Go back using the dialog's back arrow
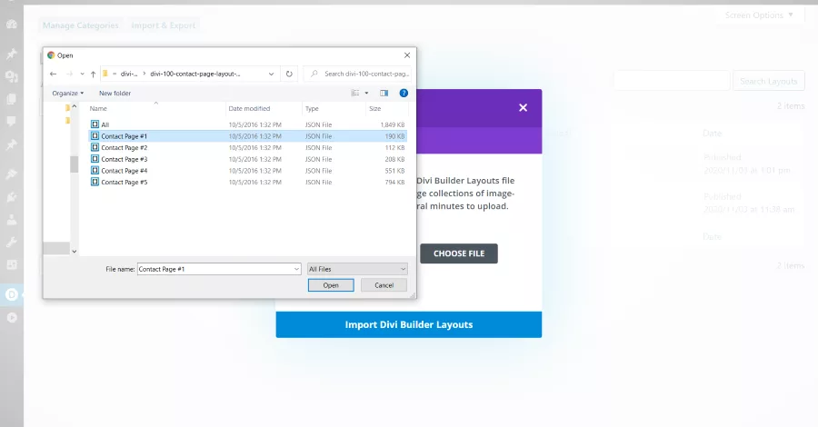 point(53,74)
